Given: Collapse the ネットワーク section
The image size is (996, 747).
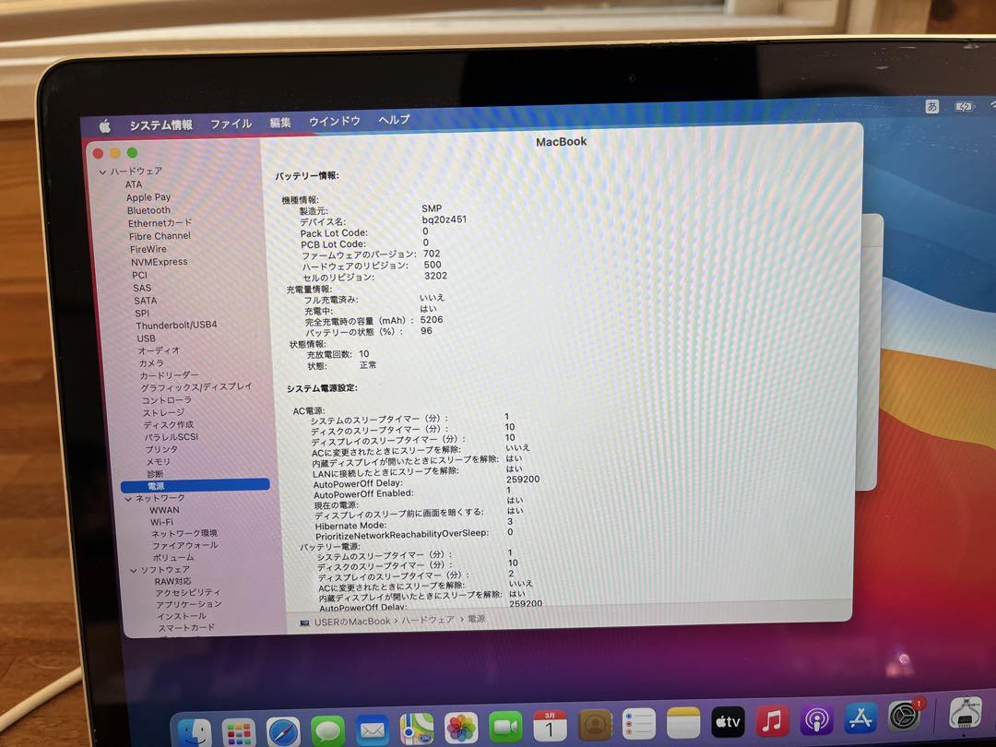Looking at the screenshot, I should 128,499.
